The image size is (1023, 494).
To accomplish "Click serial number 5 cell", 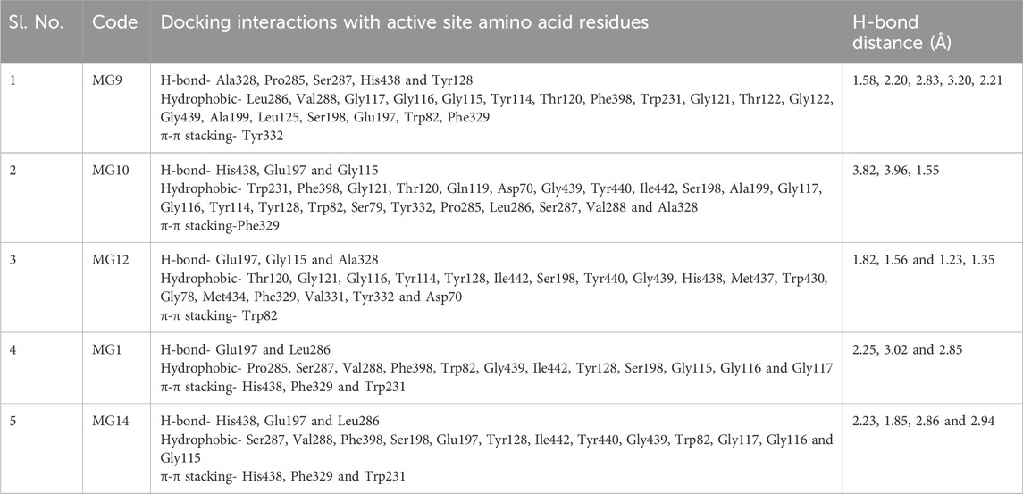I will 13,421.
